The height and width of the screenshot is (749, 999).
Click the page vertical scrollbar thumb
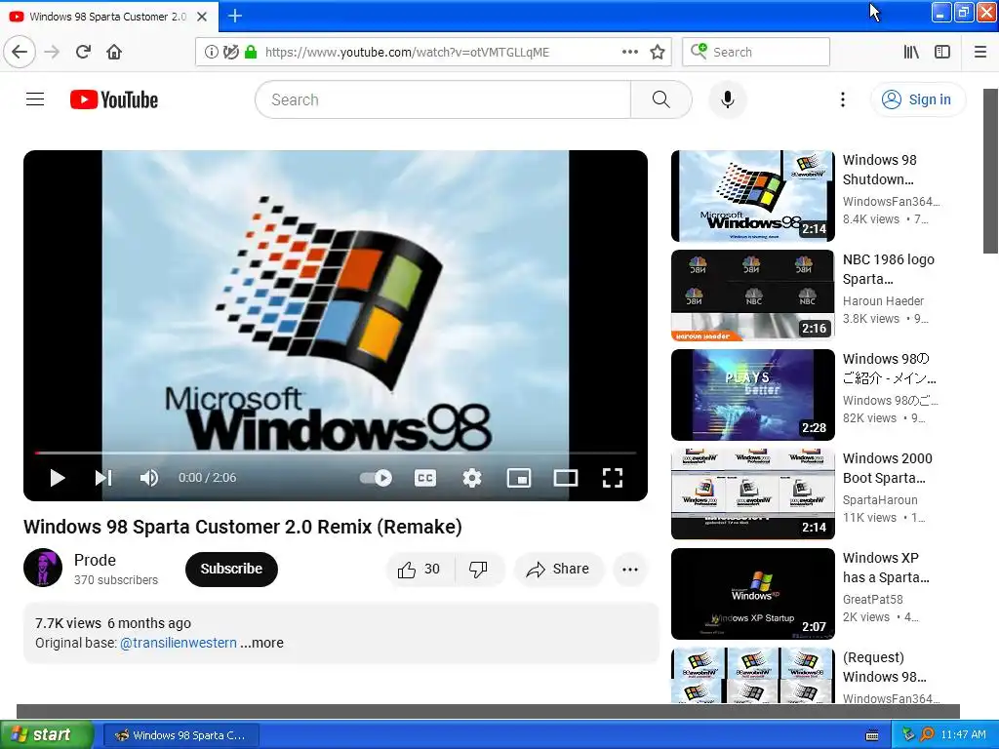click(x=991, y=171)
